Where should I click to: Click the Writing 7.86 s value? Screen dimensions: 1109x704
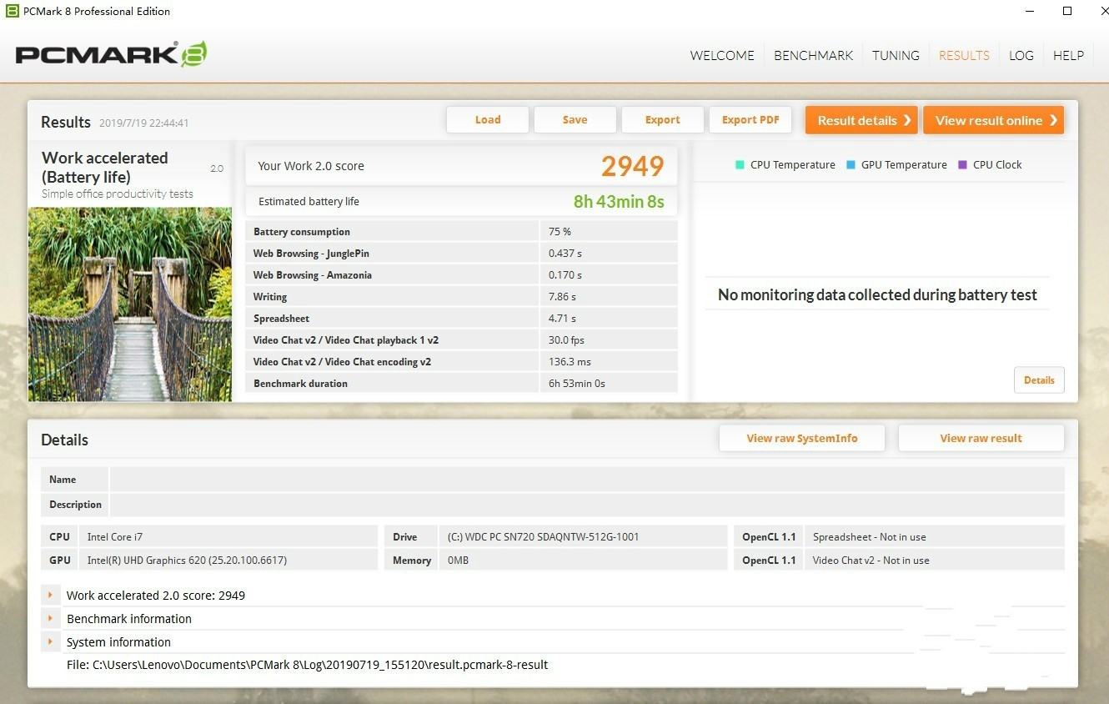(x=562, y=297)
